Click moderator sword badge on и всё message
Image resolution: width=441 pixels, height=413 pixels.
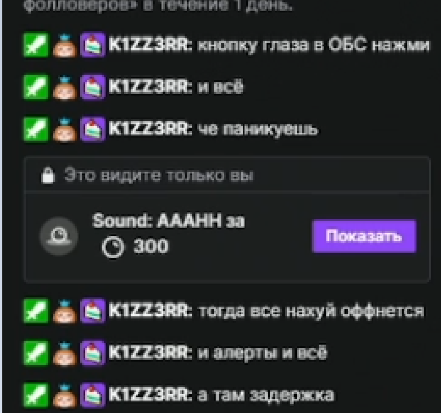pos(36,87)
